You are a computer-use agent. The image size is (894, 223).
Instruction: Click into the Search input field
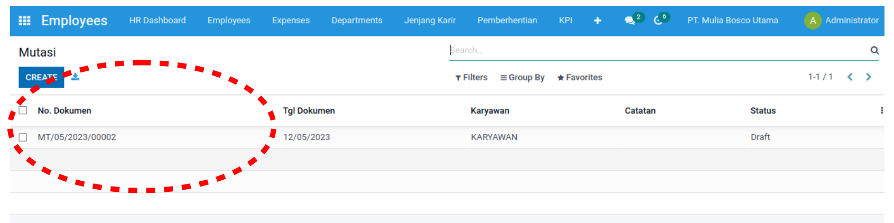pyautogui.click(x=655, y=50)
